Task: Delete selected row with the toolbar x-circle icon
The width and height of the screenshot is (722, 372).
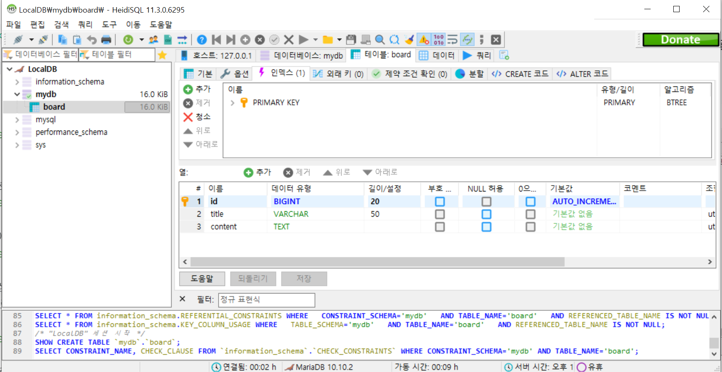Action: coord(260,39)
